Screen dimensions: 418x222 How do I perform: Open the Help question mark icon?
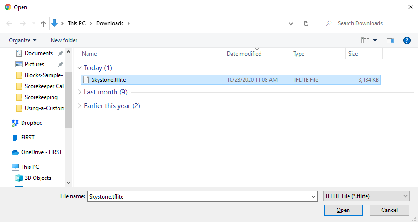406,40
